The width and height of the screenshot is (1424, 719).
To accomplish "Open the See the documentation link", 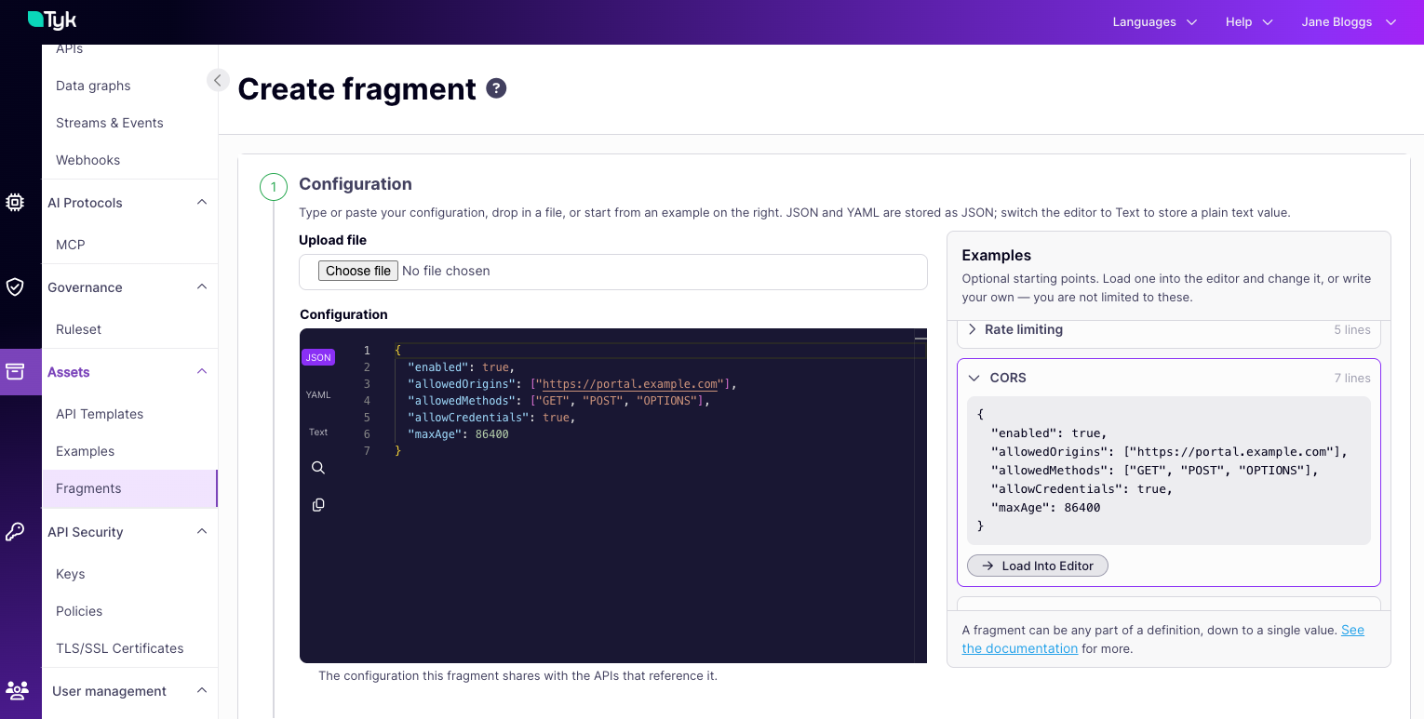I will pyautogui.click(x=1163, y=639).
